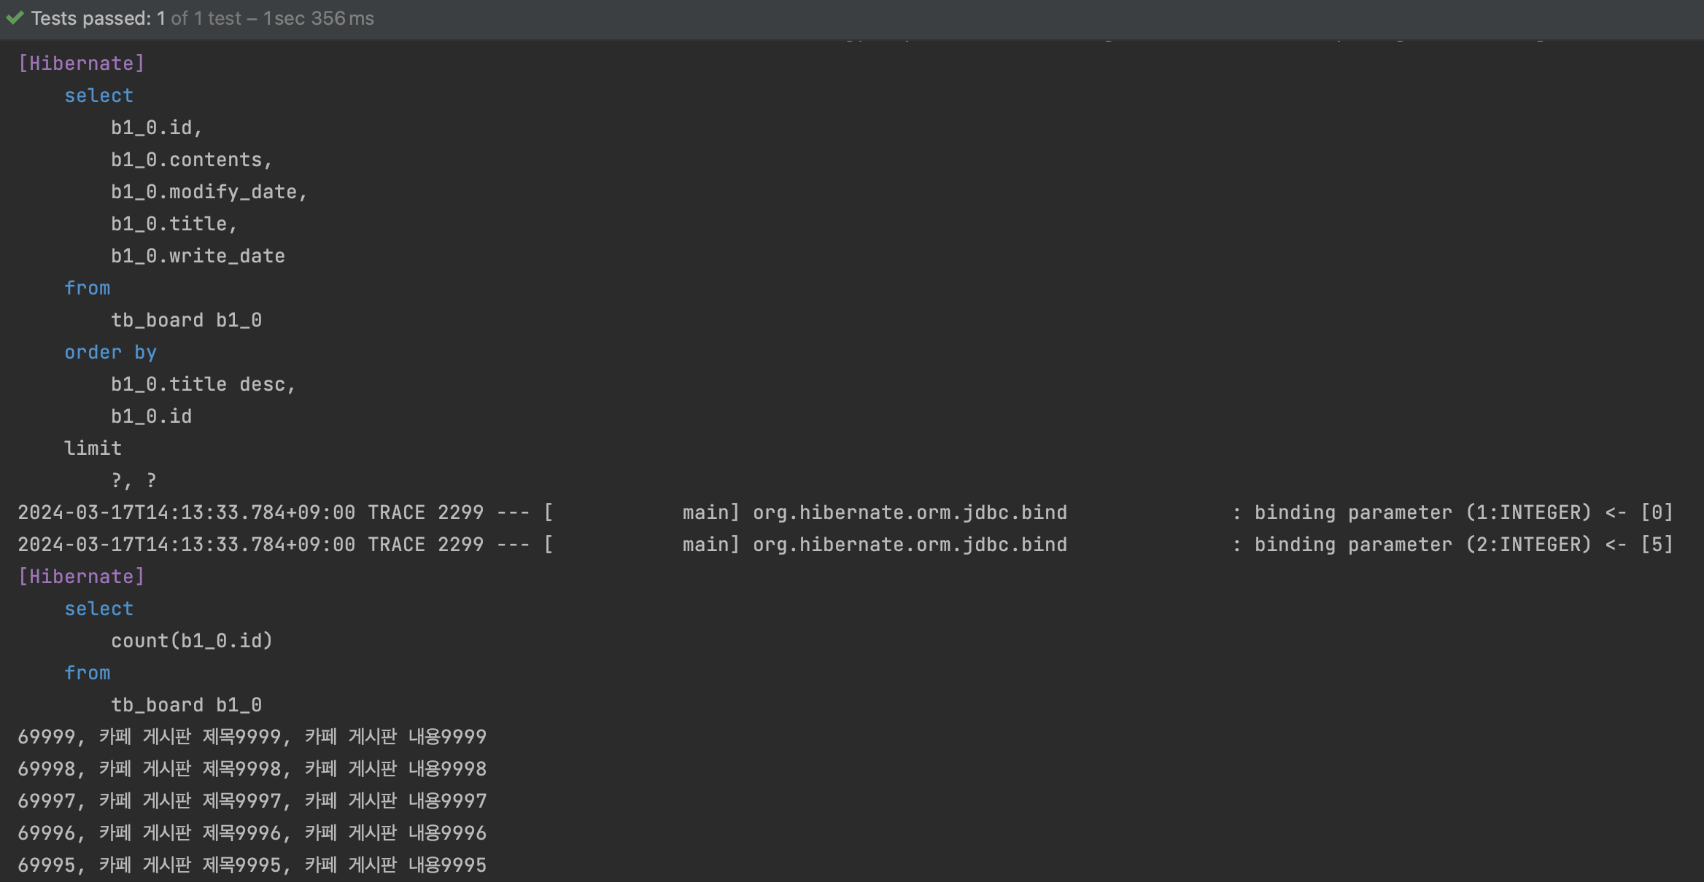The image size is (1704, 882).
Task: Click the green tests passed checkmark icon
Action: [x=15, y=18]
